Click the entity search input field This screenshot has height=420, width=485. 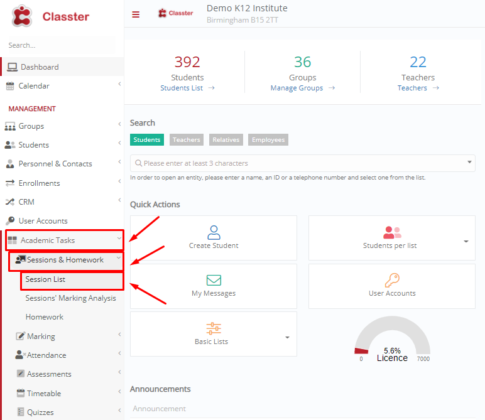[303, 163]
